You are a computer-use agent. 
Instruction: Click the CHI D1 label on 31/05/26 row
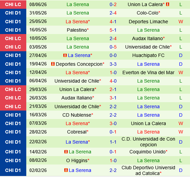(13, 13)
